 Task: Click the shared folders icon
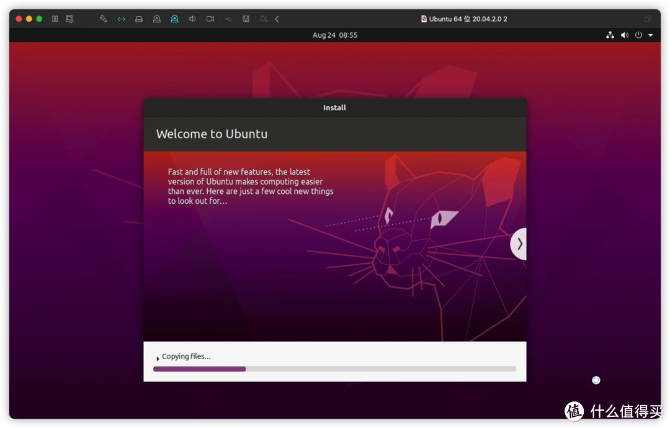(264, 19)
